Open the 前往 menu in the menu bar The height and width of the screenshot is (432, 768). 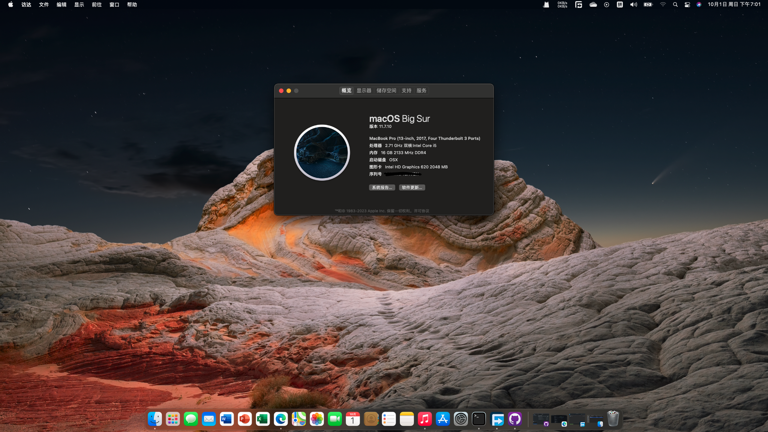point(97,4)
